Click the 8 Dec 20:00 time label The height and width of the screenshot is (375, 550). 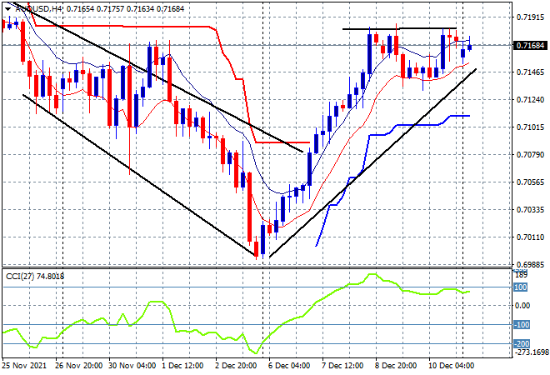point(396,366)
